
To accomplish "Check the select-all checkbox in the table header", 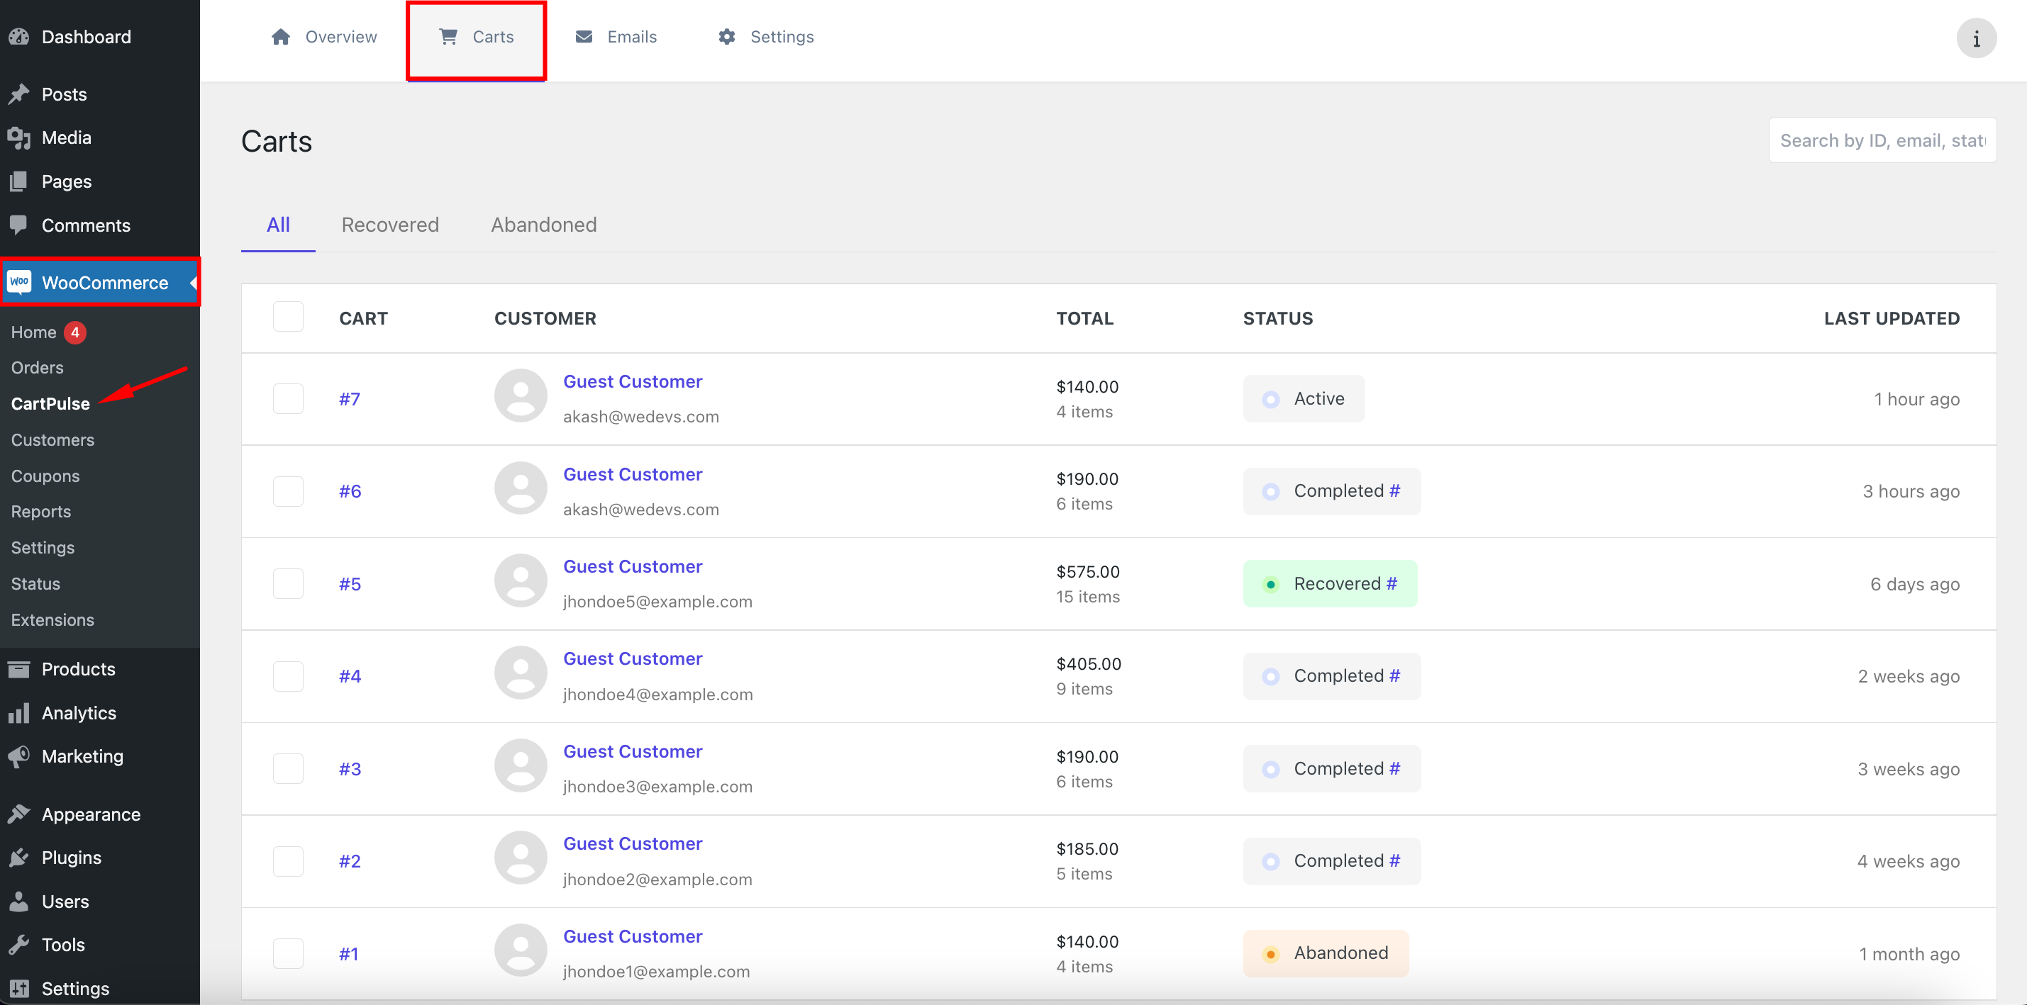I will click(288, 316).
